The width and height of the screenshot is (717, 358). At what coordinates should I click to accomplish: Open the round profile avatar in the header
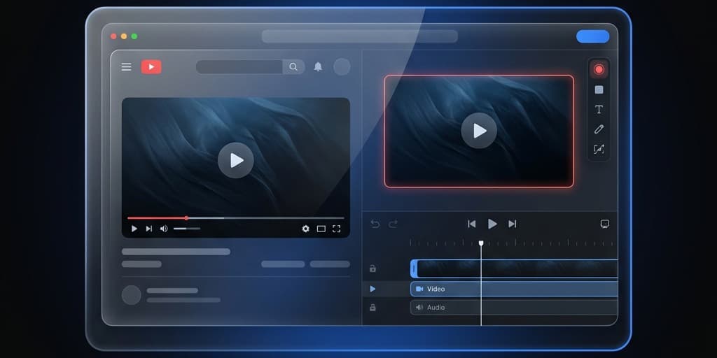[342, 66]
